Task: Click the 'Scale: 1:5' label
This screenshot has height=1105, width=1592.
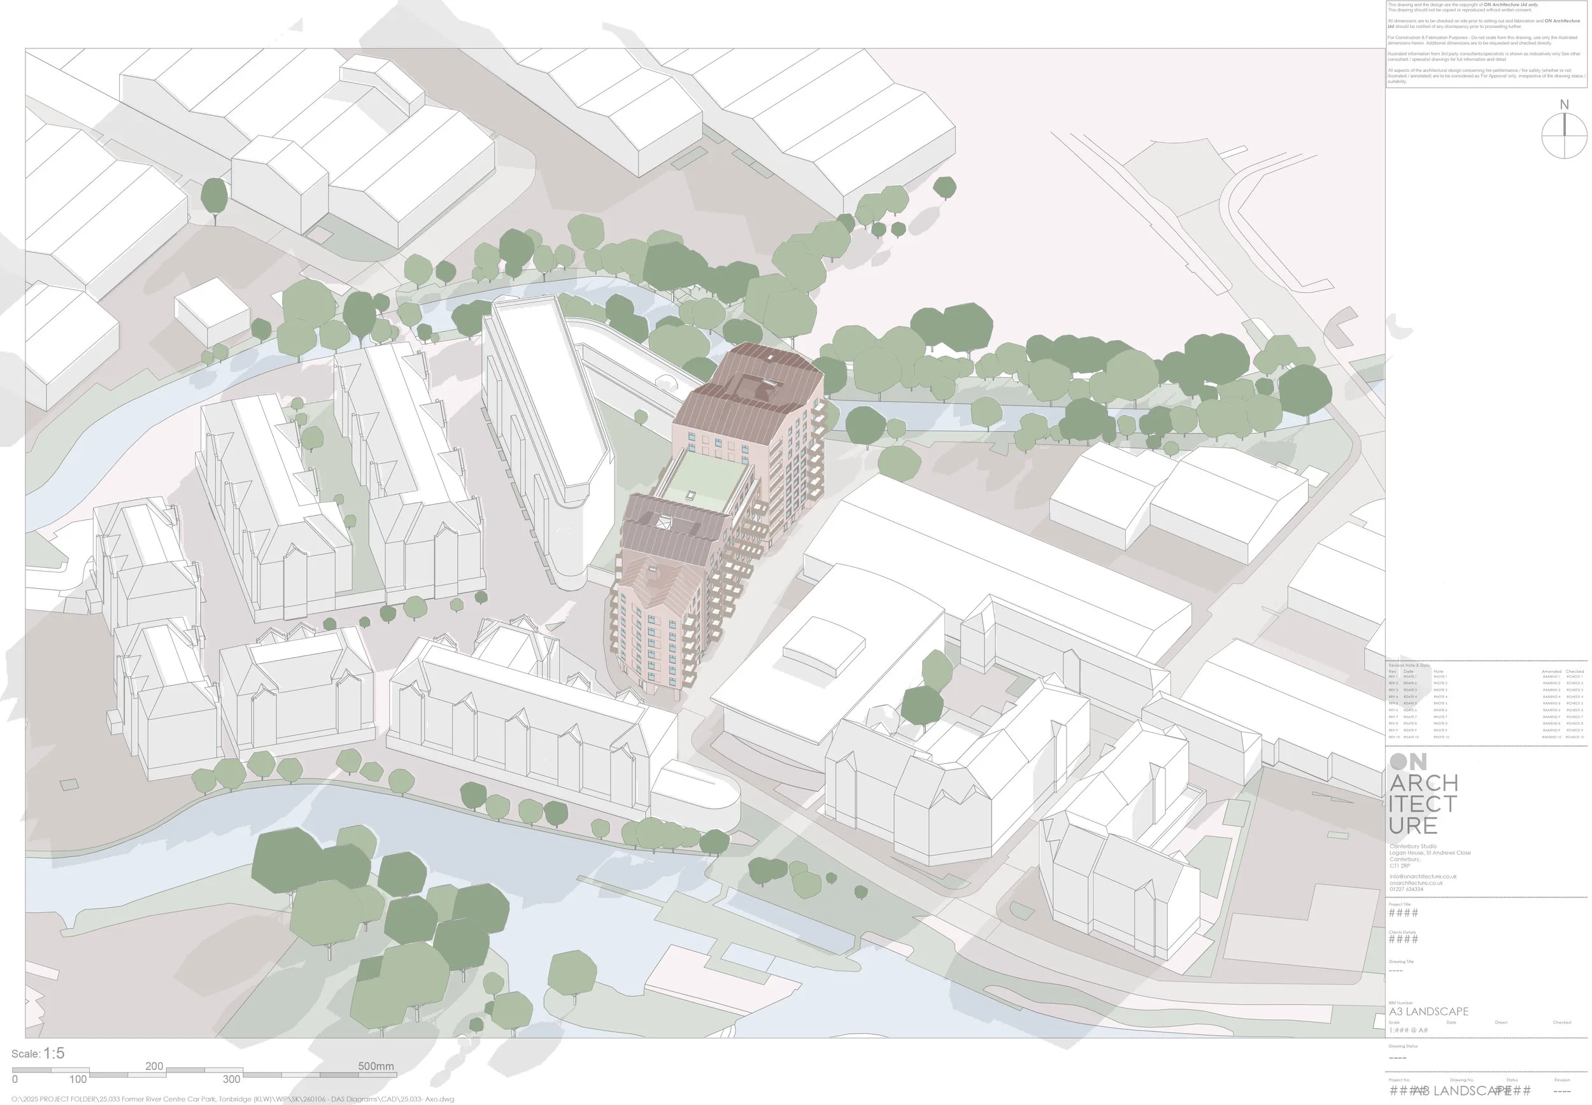Action: pyautogui.click(x=38, y=1054)
